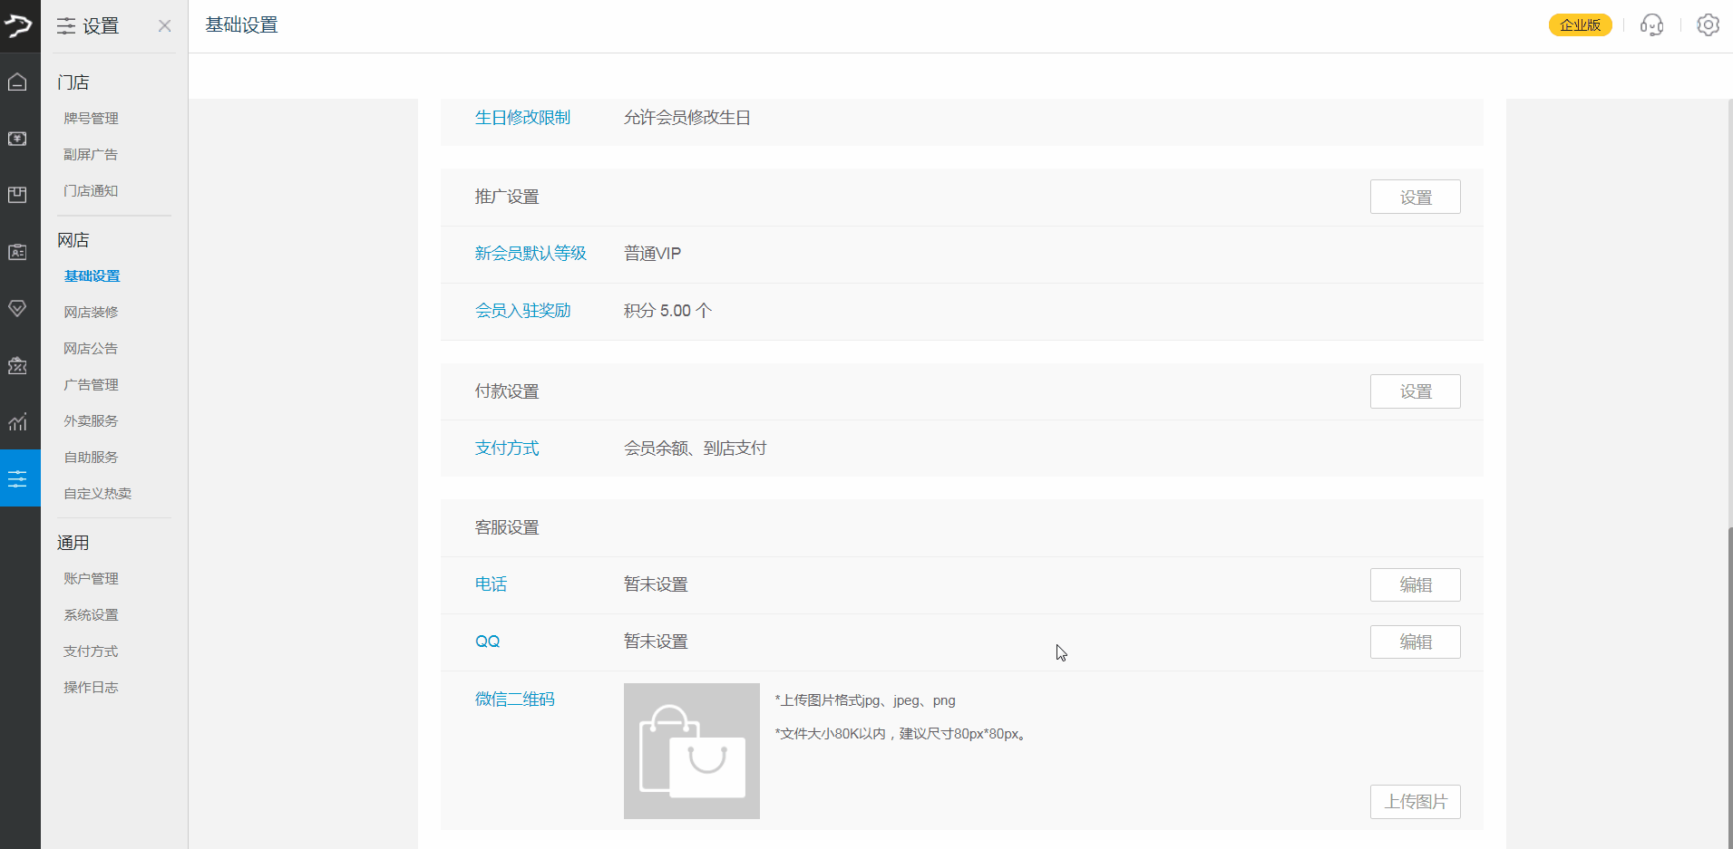
Task: Open 外卖服务 menu entry
Action: coord(91,421)
